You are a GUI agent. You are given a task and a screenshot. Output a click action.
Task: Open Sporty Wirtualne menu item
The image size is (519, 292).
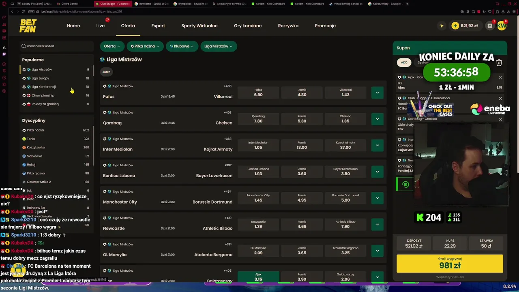tap(199, 26)
